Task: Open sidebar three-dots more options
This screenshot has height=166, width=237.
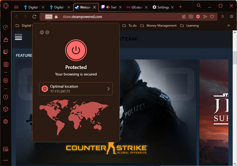Action: tap(5, 161)
